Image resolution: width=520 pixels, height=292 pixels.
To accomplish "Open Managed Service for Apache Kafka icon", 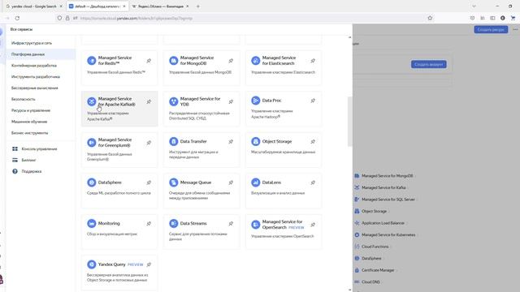I will 91,101.
